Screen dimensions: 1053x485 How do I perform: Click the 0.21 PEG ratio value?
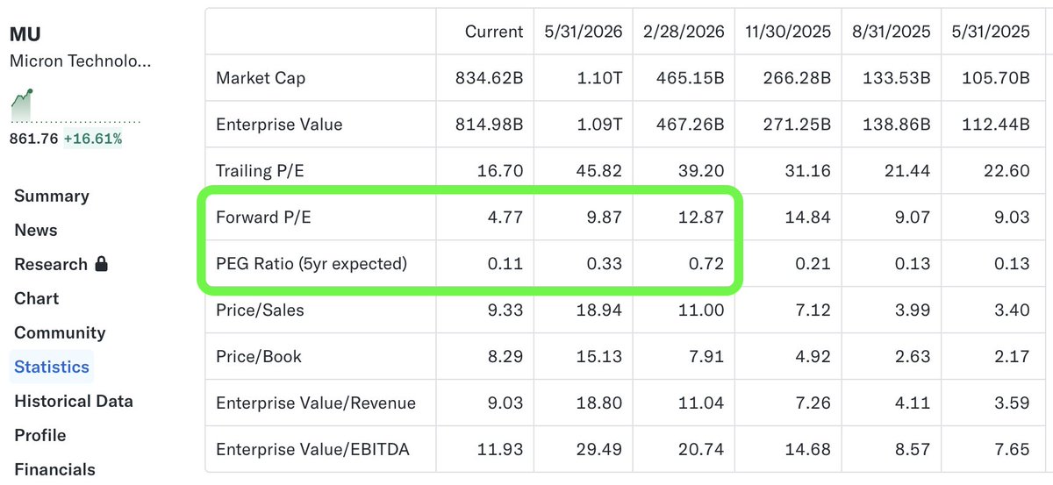tap(813, 263)
